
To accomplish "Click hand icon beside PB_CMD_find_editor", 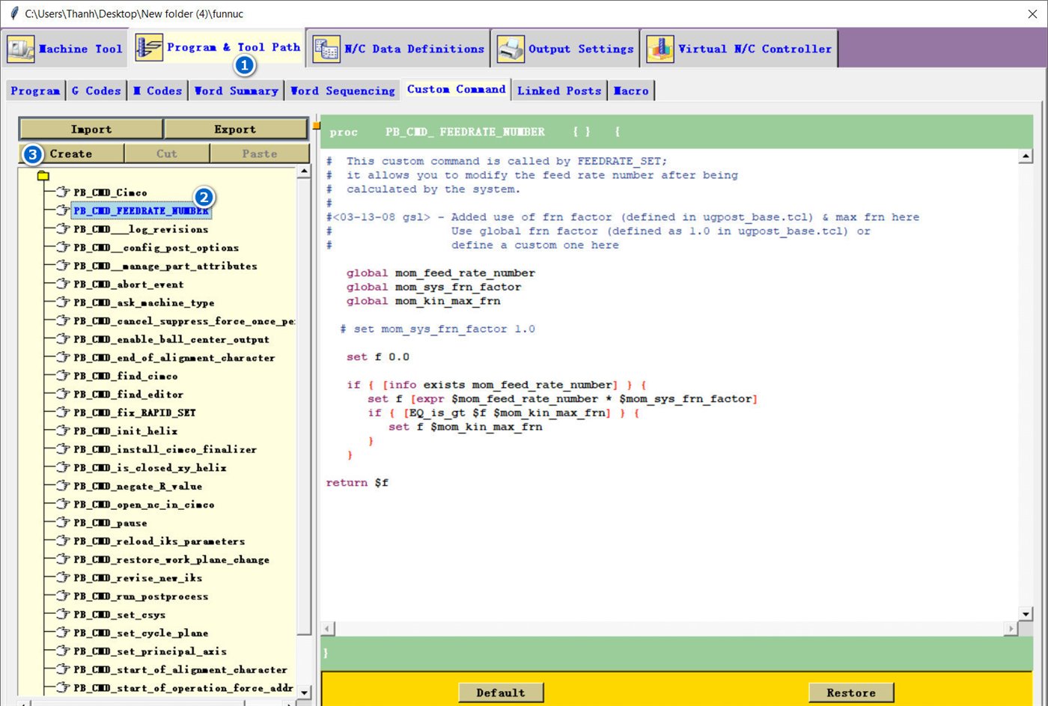I will tap(63, 395).
